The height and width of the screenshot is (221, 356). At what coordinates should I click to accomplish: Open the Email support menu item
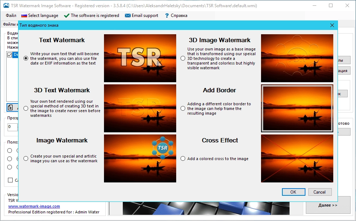142,16
